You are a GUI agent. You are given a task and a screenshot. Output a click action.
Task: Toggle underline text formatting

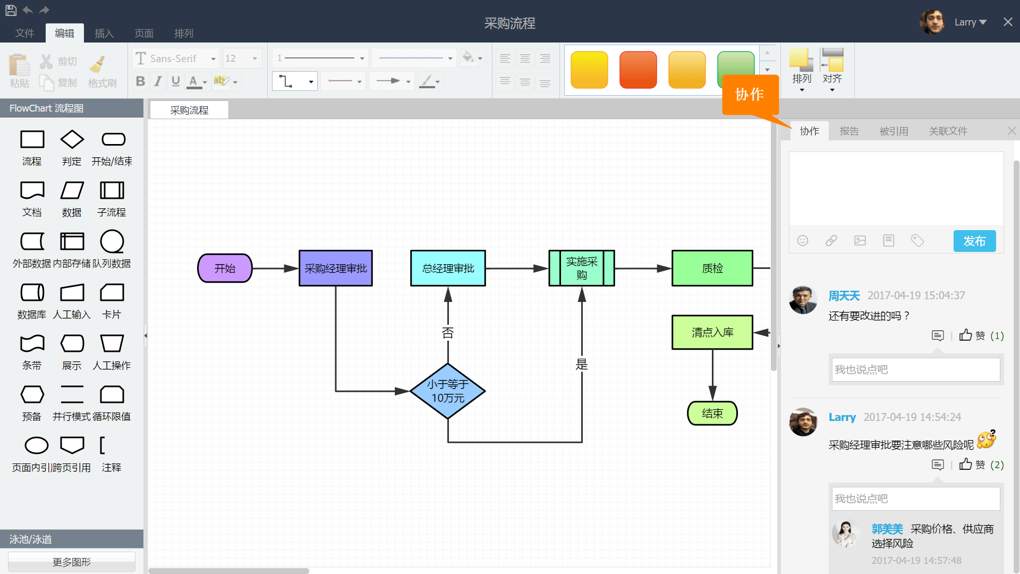pos(176,81)
